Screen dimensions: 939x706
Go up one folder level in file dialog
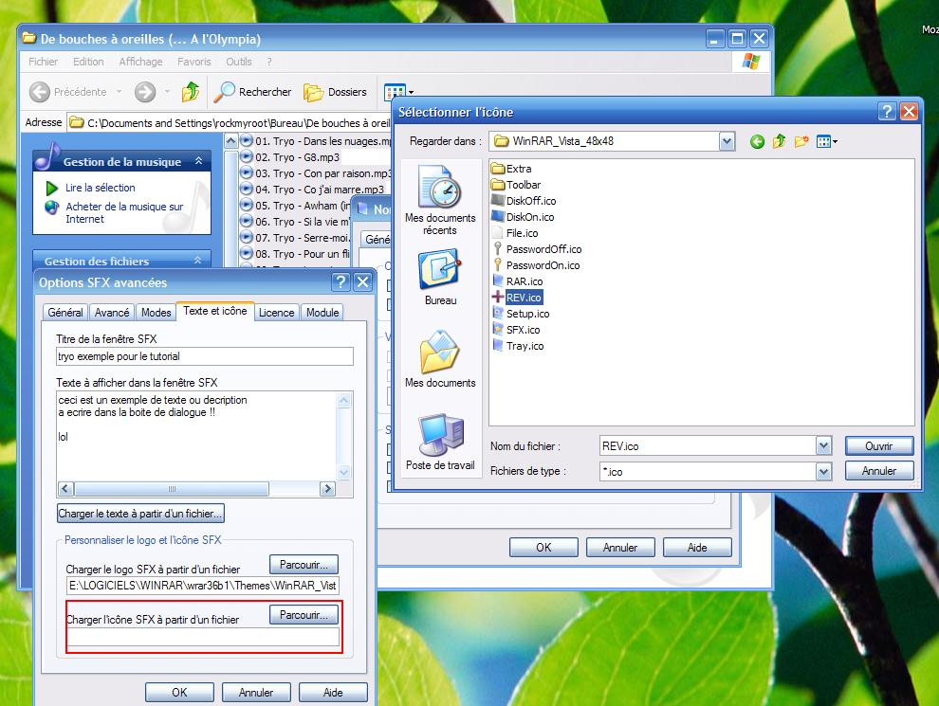pyautogui.click(x=779, y=142)
